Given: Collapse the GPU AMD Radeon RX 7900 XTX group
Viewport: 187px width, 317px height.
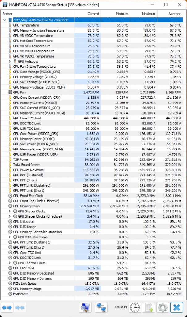Looking at the screenshot, I should click(x=5, y=20).
